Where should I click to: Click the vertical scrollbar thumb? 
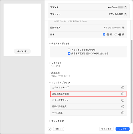tap(132, 81)
